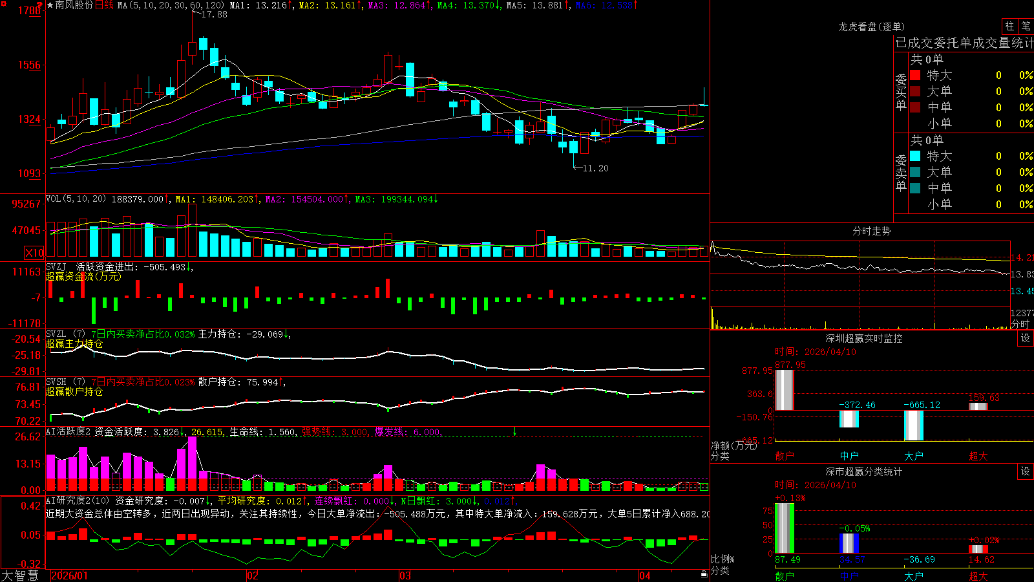1034x582 pixels.
Task: Click the 超大 bar showing 159.63
Action: pos(978,407)
